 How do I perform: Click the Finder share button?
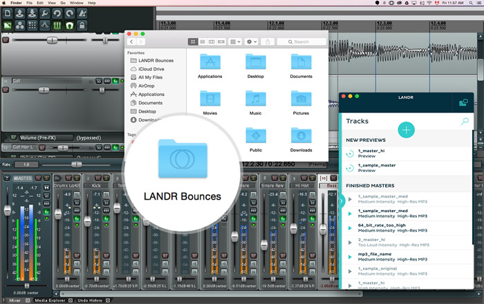tap(268, 41)
